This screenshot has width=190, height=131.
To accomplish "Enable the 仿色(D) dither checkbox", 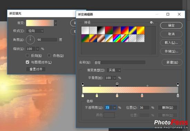I will [x=49, y=56].
